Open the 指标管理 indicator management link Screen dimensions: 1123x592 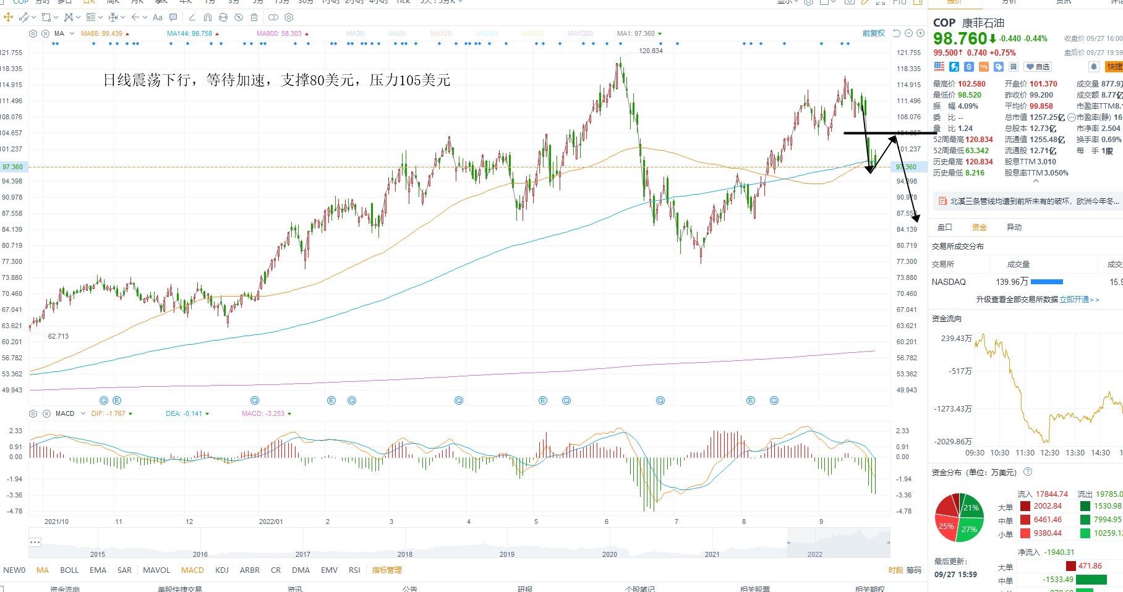[386, 570]
